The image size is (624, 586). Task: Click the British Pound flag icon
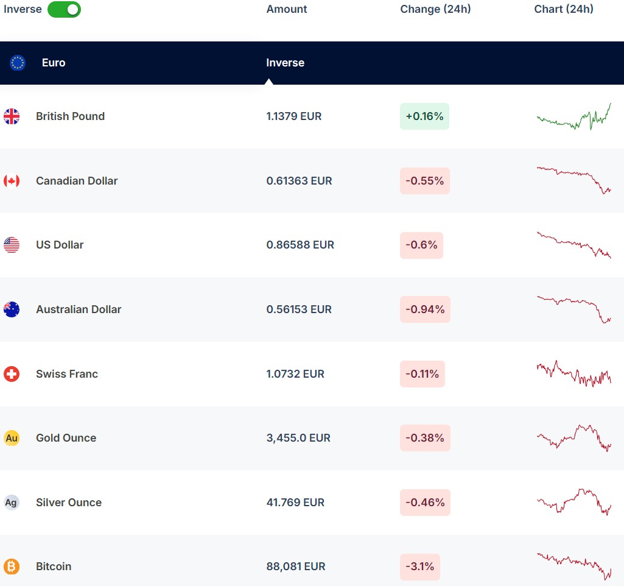[x=12, y=116]
